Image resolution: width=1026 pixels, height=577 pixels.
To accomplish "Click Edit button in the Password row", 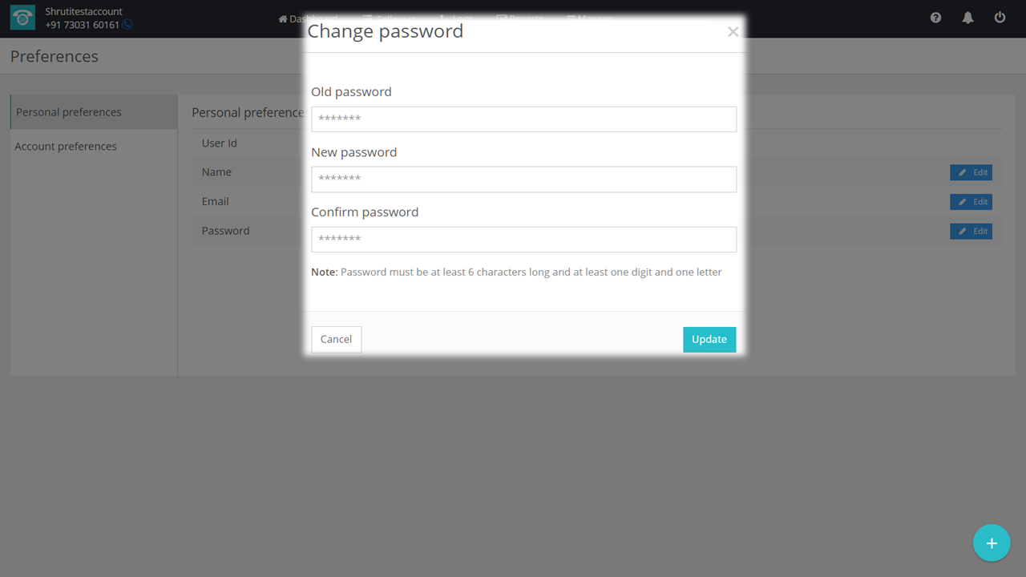I will (971, 231).
